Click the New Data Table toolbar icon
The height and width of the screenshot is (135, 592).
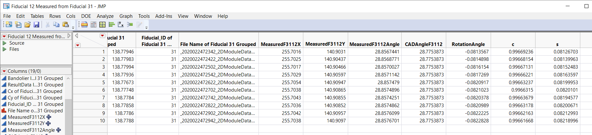click(8, 25)
